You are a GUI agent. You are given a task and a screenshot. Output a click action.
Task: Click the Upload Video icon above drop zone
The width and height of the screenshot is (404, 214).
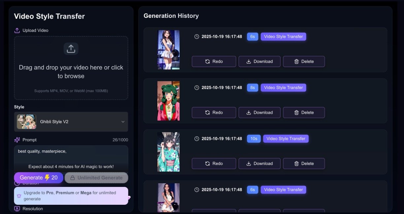pos(17,30)
